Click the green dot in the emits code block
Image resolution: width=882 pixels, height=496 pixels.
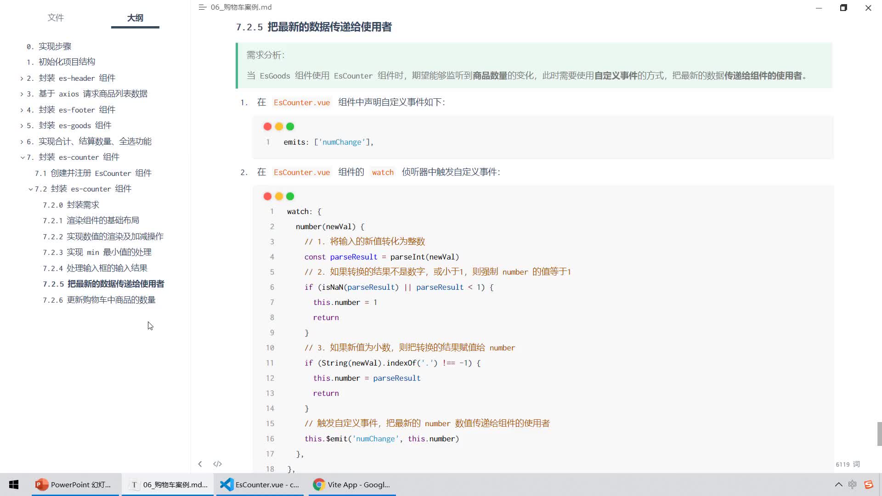[290, 126]
